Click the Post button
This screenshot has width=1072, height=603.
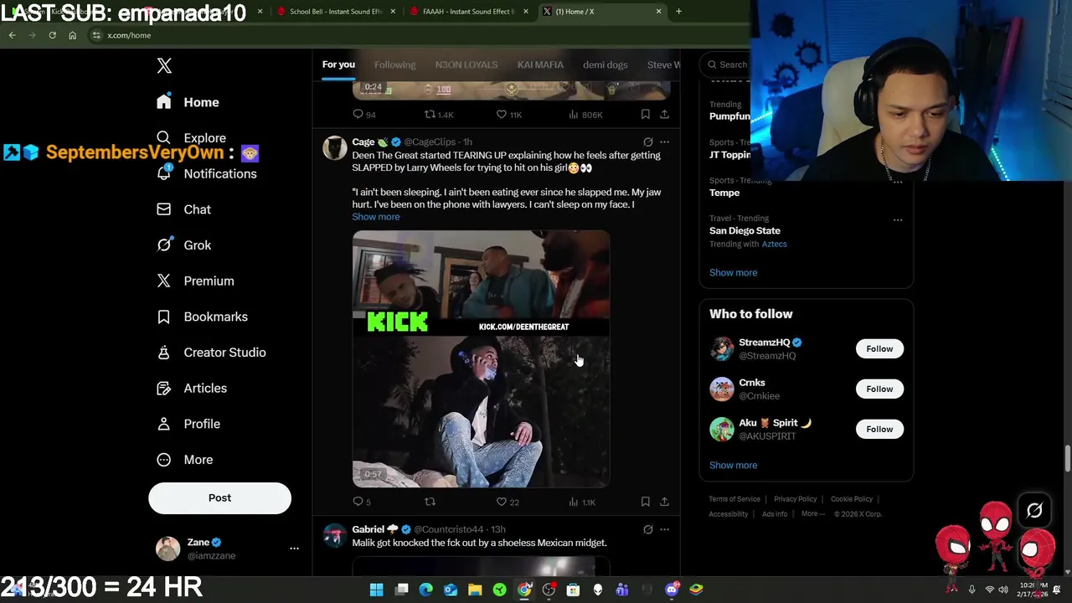tap(219, 497)
